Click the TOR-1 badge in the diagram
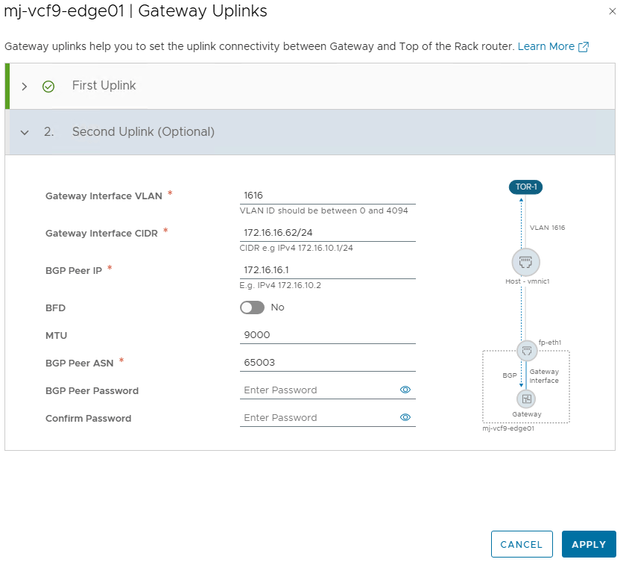The height and width of the screenshot is (565, 626). point(525,187)
